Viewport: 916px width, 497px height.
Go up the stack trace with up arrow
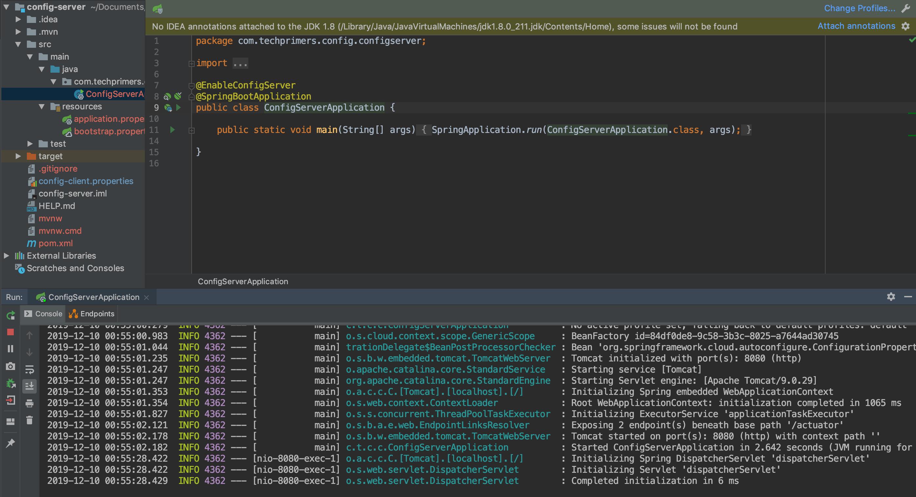(x=29, y=335)
